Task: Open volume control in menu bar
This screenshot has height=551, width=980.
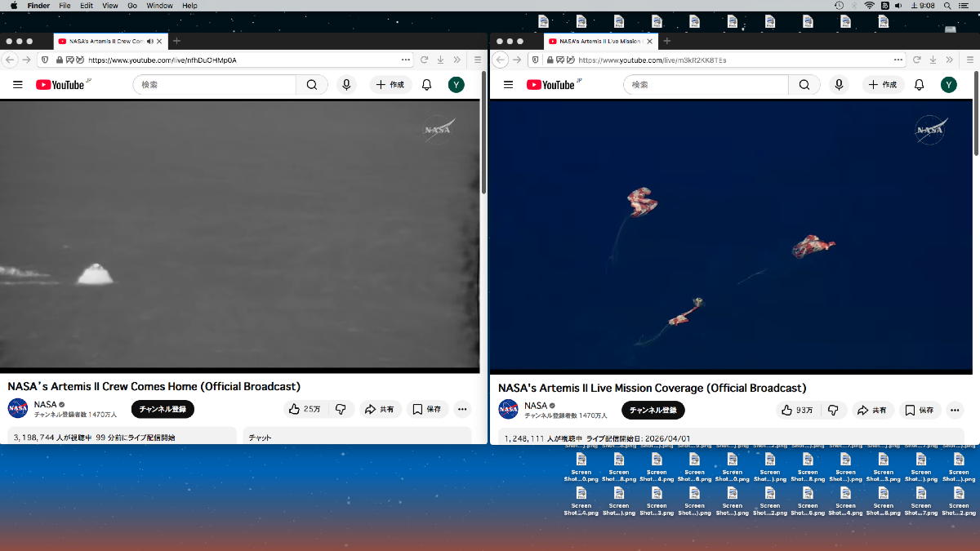Action: [898, 6]
